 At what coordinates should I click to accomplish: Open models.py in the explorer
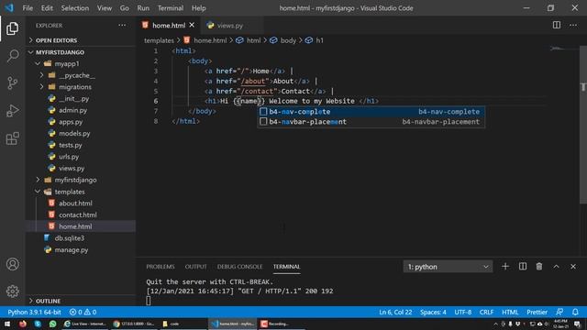coord(74,134)
